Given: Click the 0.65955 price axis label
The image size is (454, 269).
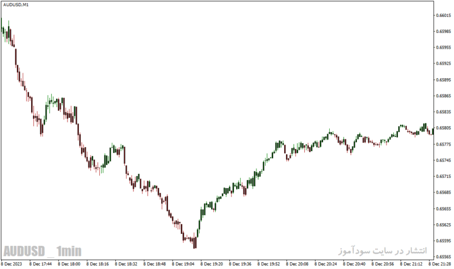Looking at the screenshot, I should [x=444, y=48].
